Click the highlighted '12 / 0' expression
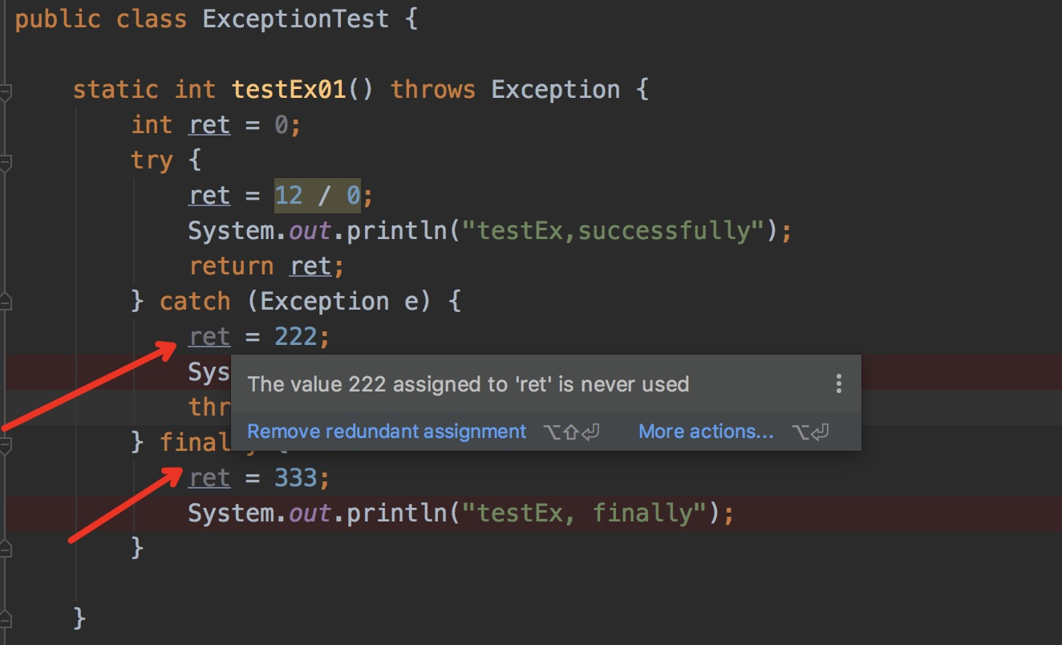Viewport: 1062px width, 645px height. 318,196
